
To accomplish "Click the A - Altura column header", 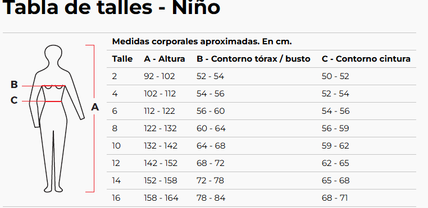I will tap(165, 59).
